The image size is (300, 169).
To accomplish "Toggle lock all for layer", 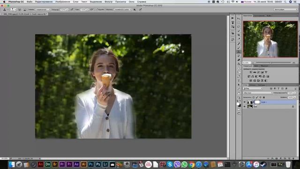I will [264, 97].
